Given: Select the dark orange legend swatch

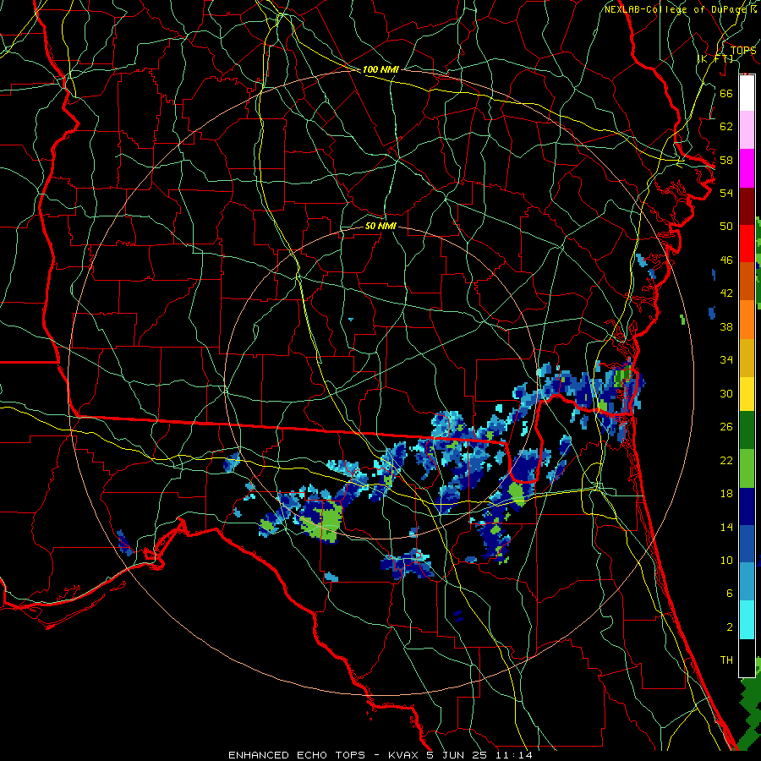Looking at the screenshot, I should (x=747, y=282).
